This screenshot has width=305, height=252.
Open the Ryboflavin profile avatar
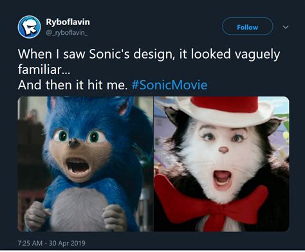(x=29, y=27)
